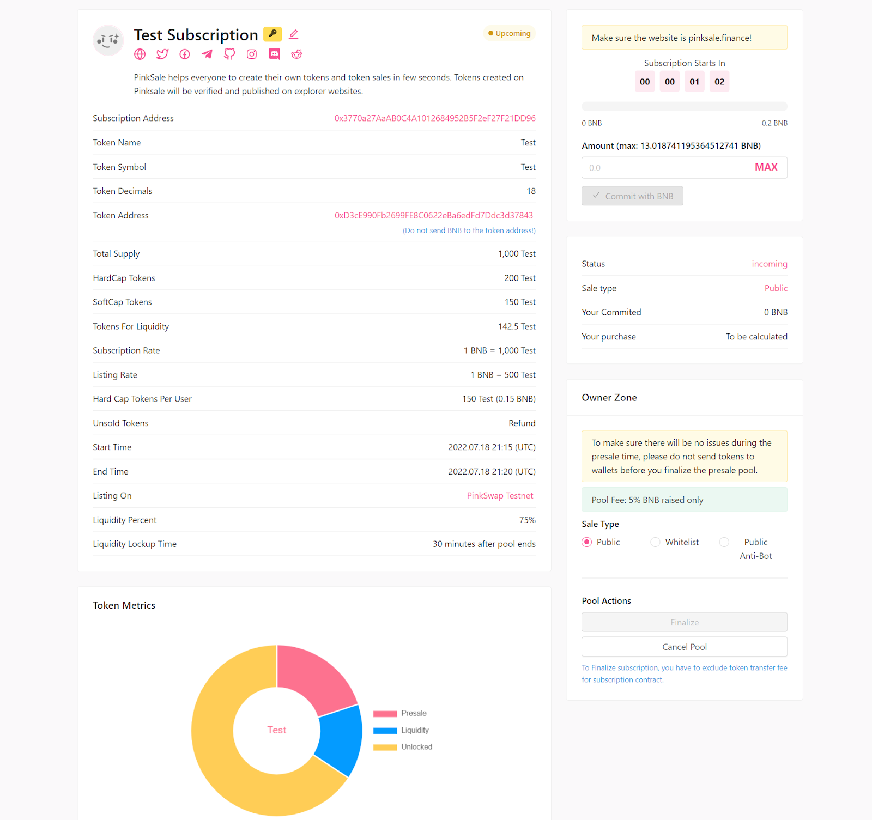
Task: Click the 'Refund' unsold tokens value
Action: [522, 423]
